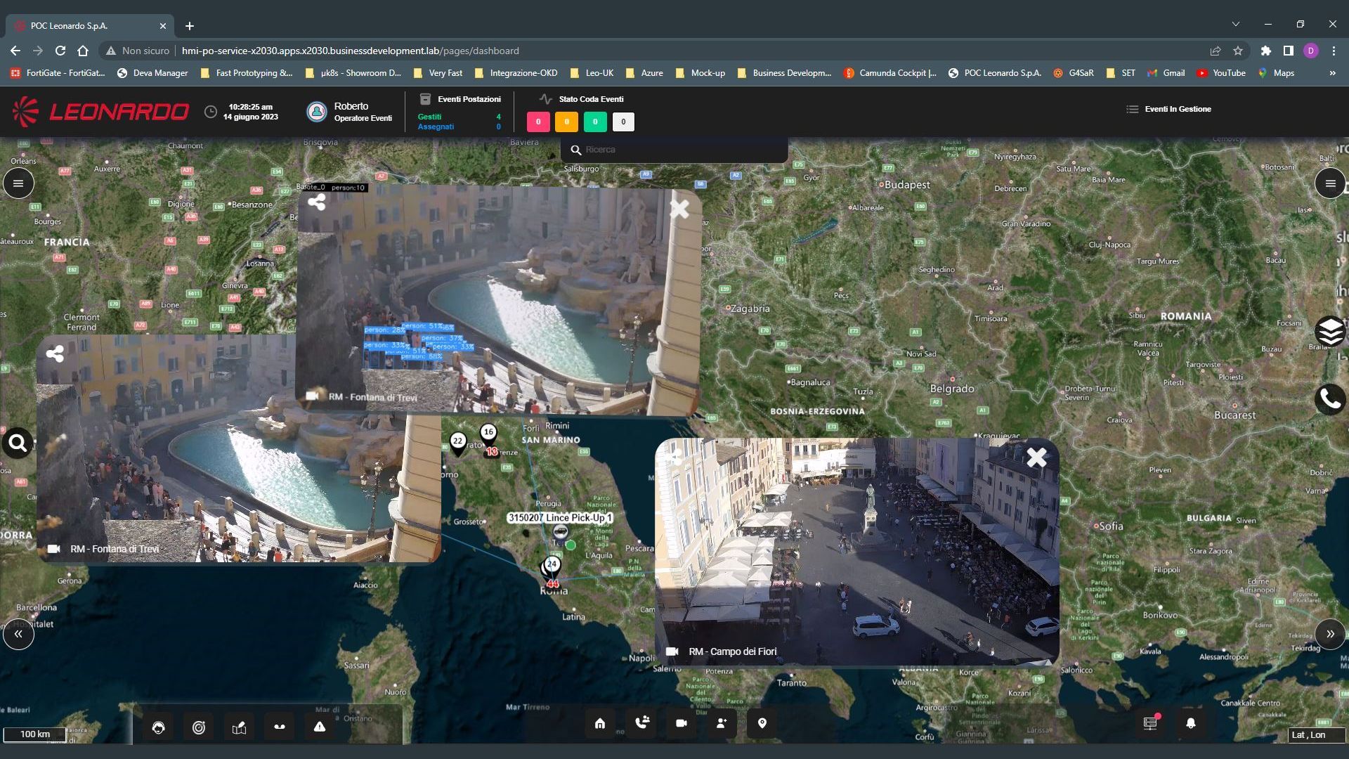Click the voicemail icon in bottom toolbar
This screenshot has width=1349, height=759.
pyautogui.click(x=280, y=727)
